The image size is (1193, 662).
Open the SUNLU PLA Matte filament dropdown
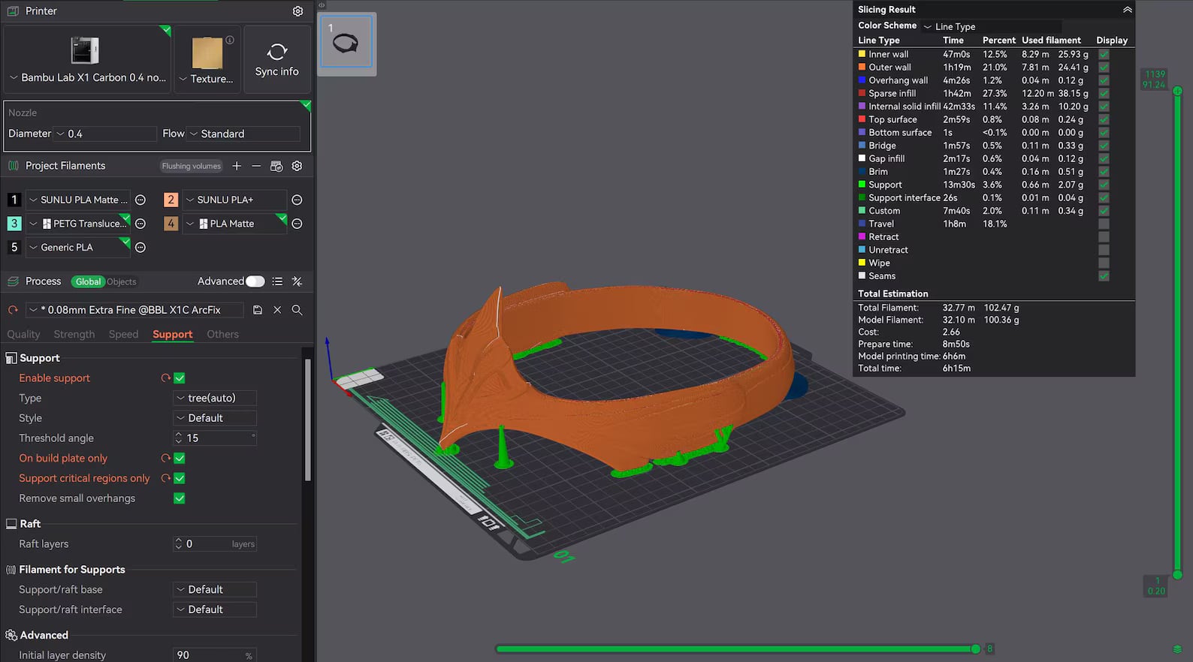(x=78, y=200)
